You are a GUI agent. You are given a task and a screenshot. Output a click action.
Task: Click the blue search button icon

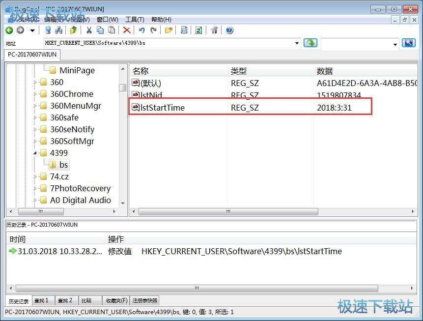tap(408, 43)
